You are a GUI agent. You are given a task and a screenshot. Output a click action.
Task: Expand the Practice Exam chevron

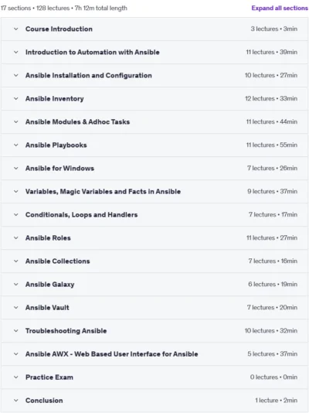[16, 377]
